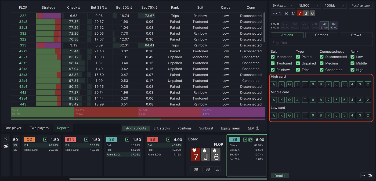Click the play icon in the BTN card
Viewport: 376px width, 181px height.
click(x=86, y=140)
